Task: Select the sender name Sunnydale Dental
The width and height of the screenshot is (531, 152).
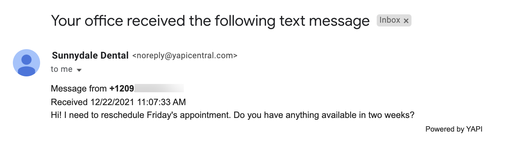Action: point(90,56)
